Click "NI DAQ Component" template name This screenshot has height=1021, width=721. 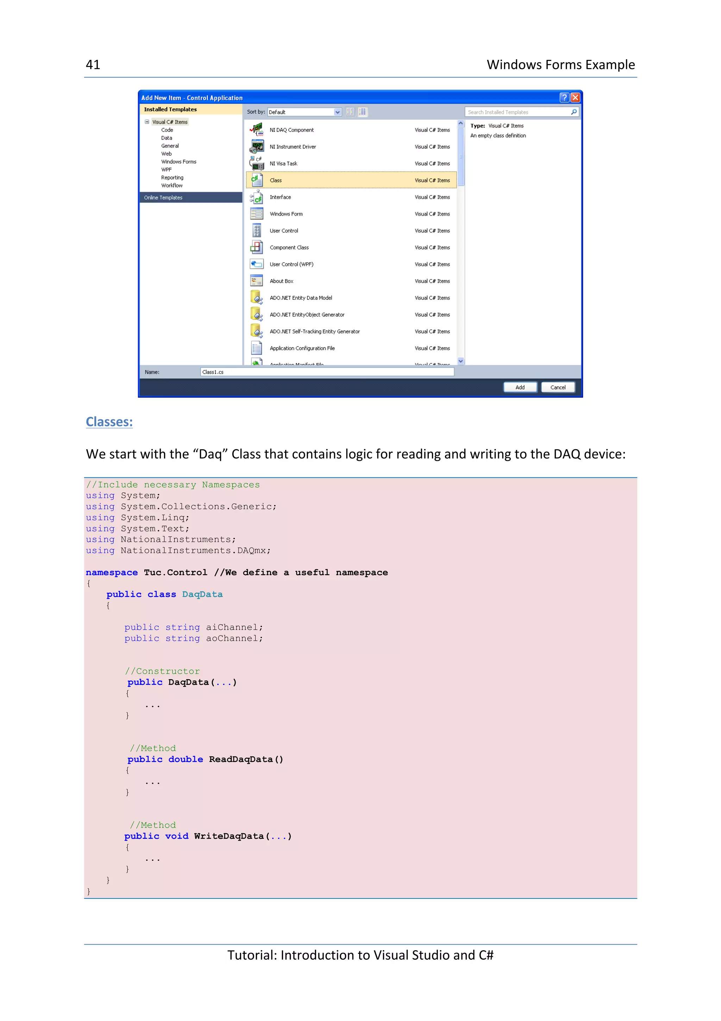pyautogui.click(x=291, y=130)
